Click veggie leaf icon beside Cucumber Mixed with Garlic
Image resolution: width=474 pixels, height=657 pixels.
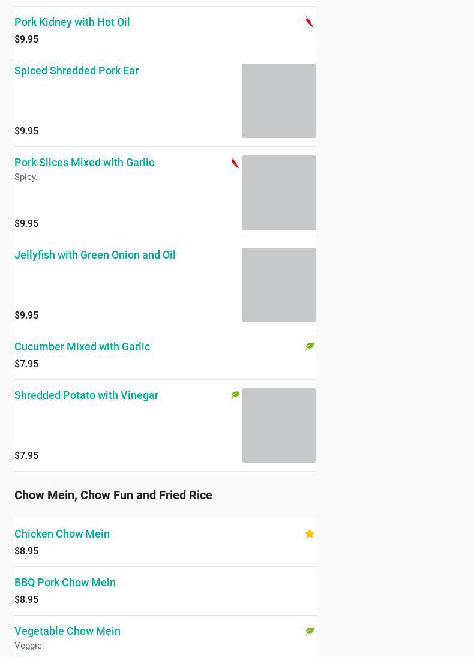pyautogui.click(x=310, y=346)
